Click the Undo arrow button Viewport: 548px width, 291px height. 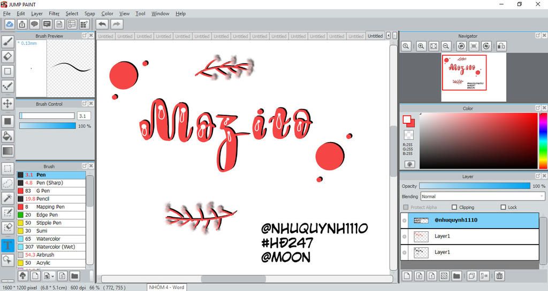pos(102,24)
